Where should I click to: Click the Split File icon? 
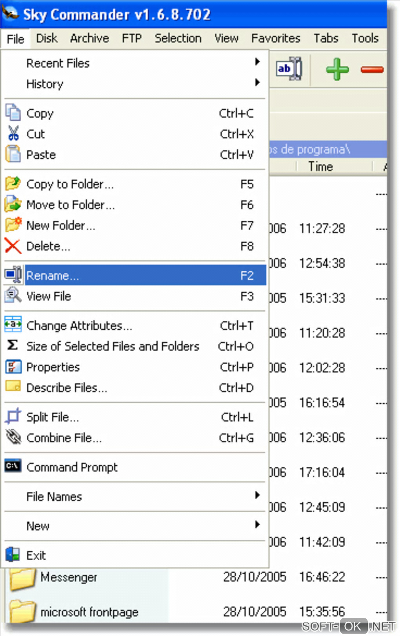[x=13, y=416]
